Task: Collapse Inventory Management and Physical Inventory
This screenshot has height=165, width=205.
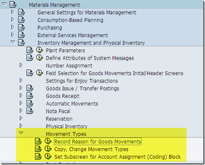Action: [13, 42]
